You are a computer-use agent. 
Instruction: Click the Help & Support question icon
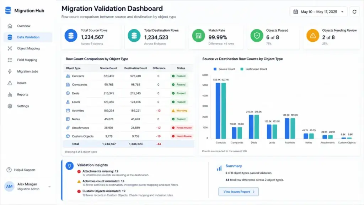tap(9, 170)
